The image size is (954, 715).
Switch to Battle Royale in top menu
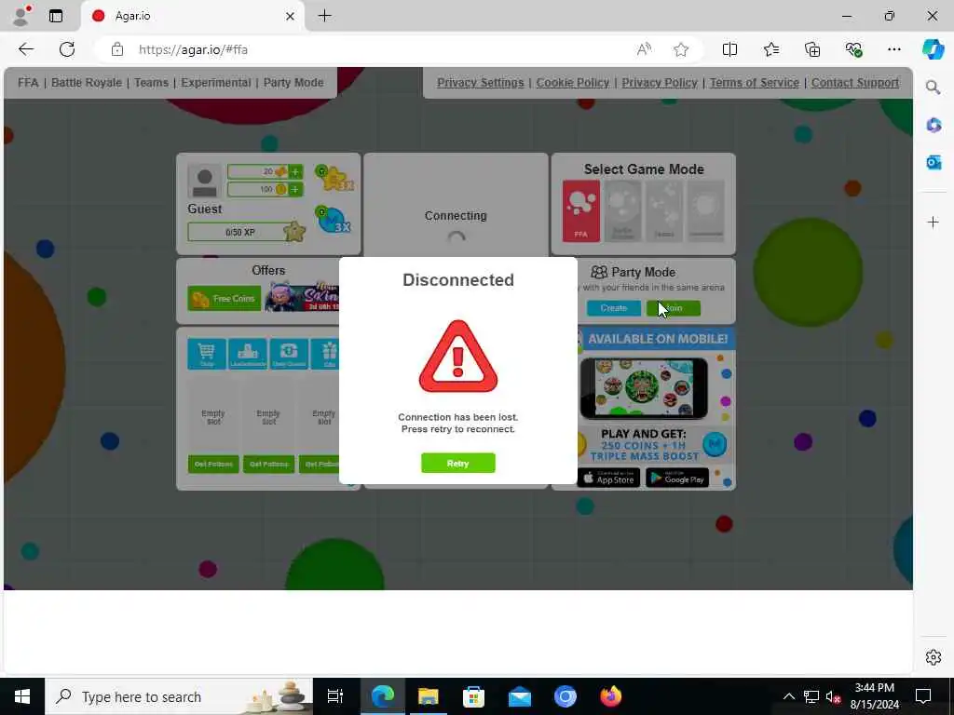[x=87, y=83]
